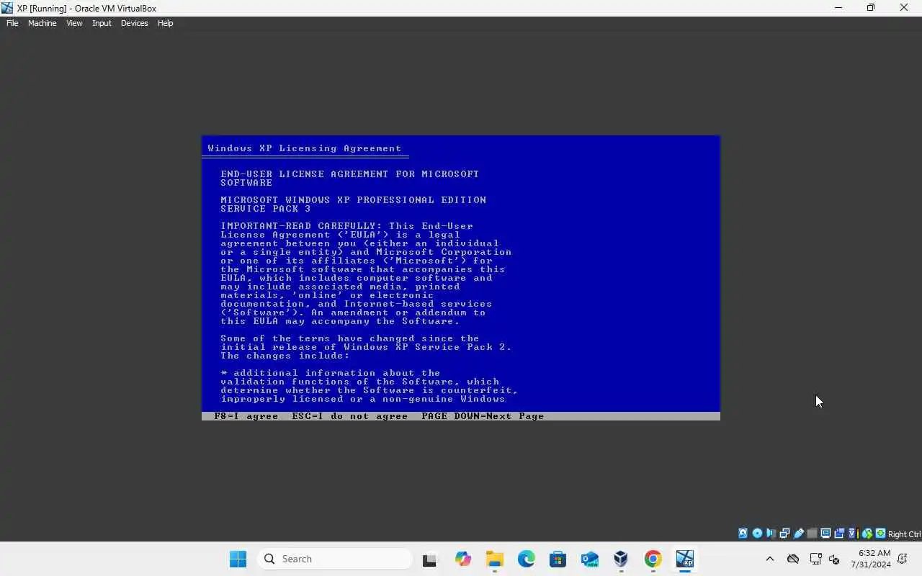Image resolution: width=922 pixels, height=576 pixels.
Task: Click the hard disk activity indicator icon
Action: (x=743, y=534)
